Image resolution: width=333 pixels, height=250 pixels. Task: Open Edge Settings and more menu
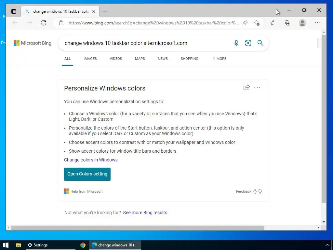point(317,23)
